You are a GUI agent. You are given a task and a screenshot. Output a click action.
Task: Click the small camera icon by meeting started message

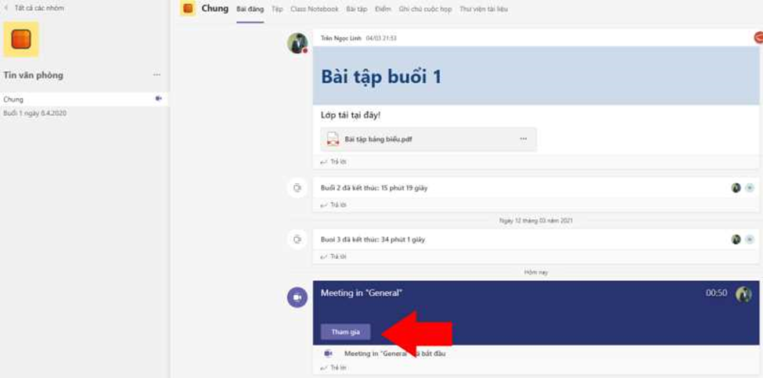pos(329,353)
